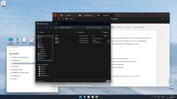This screenshot has width=177, height=99.
Task: Click the Rename icon in Explorer toolbar
Action: 62,32
